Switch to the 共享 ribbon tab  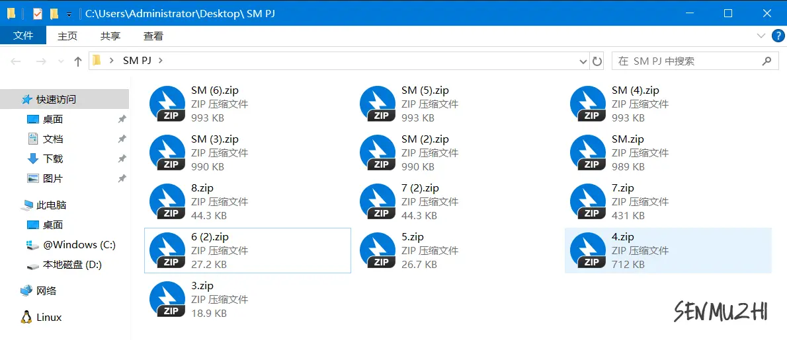(110, 36)
